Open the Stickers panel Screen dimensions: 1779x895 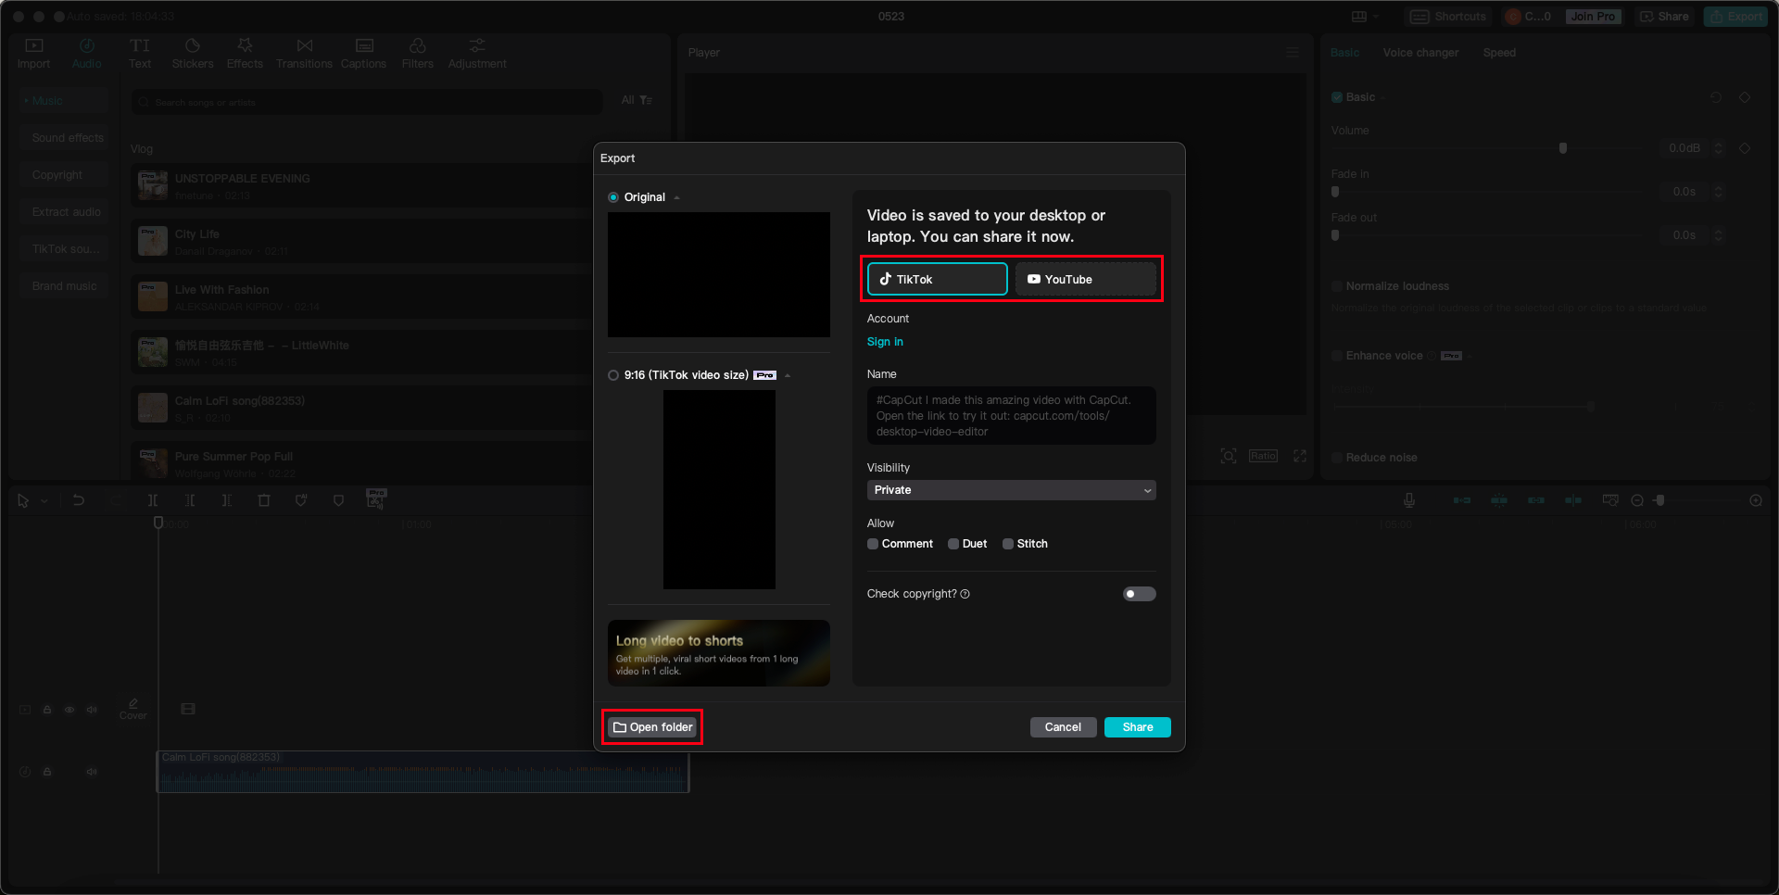pos(193,54)
